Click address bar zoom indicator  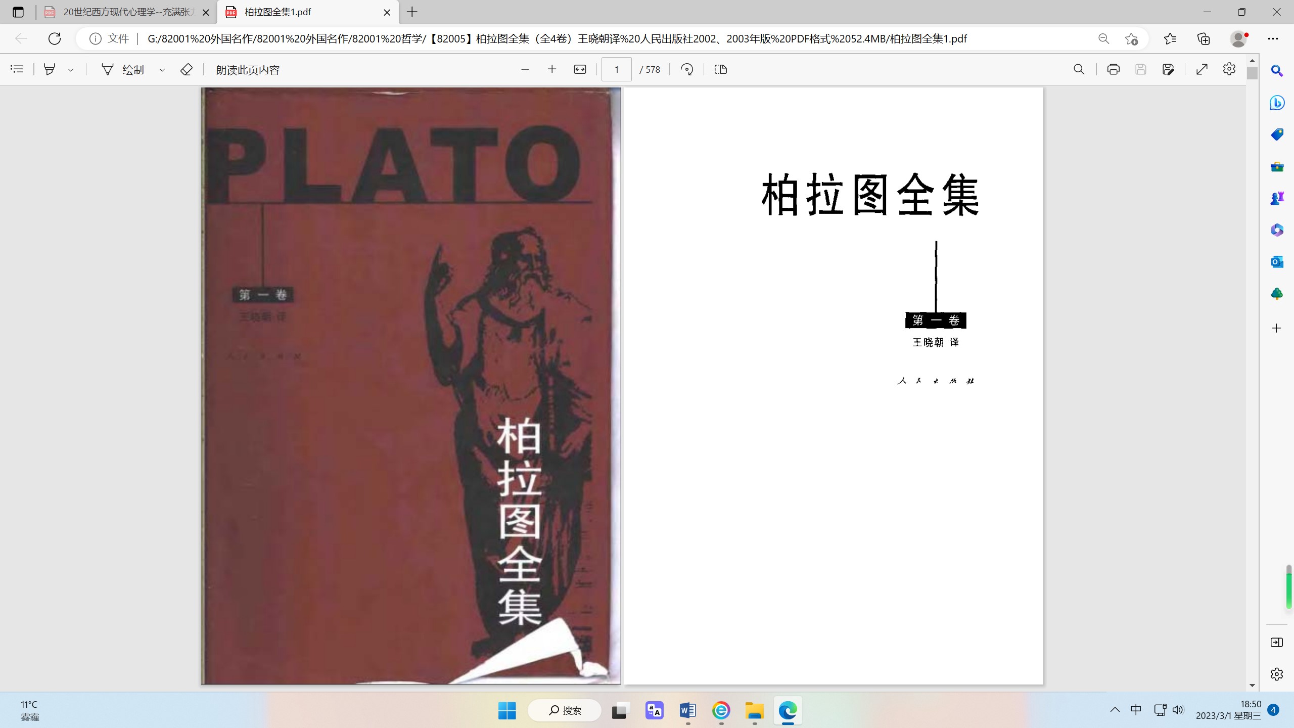[x=1103, y=39]
